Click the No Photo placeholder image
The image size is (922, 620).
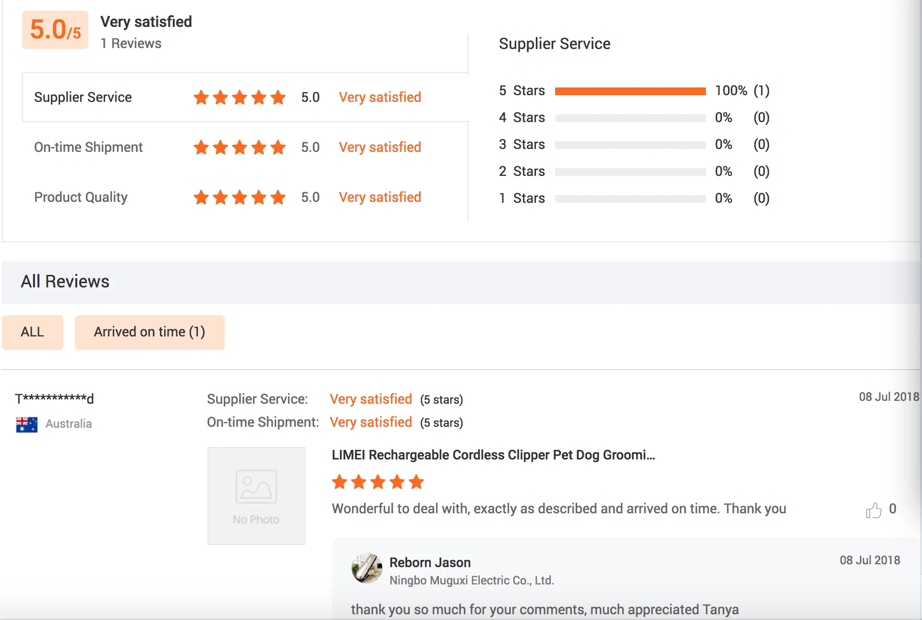256,496
